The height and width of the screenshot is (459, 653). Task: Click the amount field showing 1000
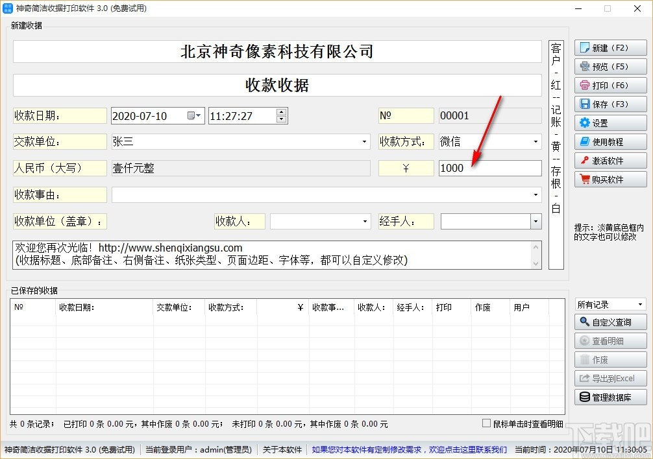tap(490, 168)
